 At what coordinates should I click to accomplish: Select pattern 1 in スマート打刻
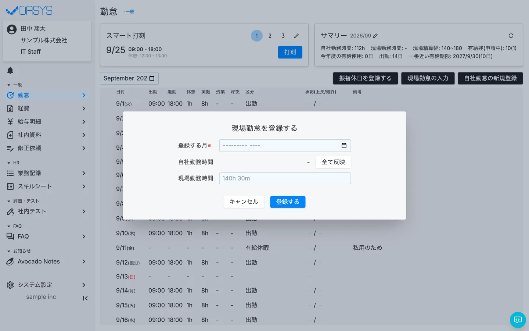click(x=257, y=36)
